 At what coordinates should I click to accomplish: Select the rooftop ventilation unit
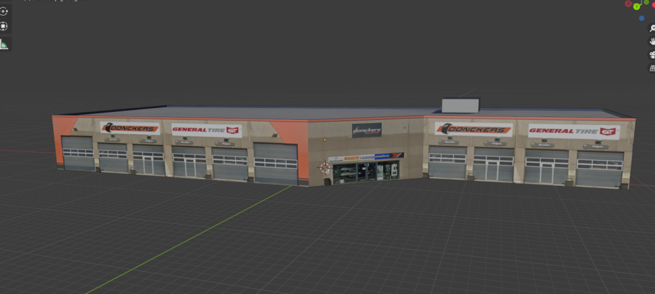(x=461, y=106)
